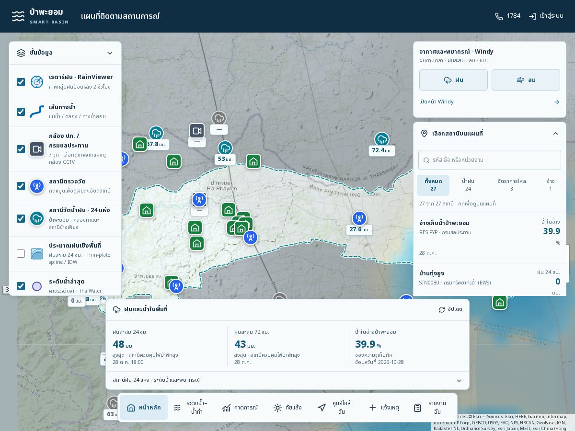Collapse the เลือกสถานีบนแผนที่ panel
Viewport: 575px width, 431px height.
[555, 134]
